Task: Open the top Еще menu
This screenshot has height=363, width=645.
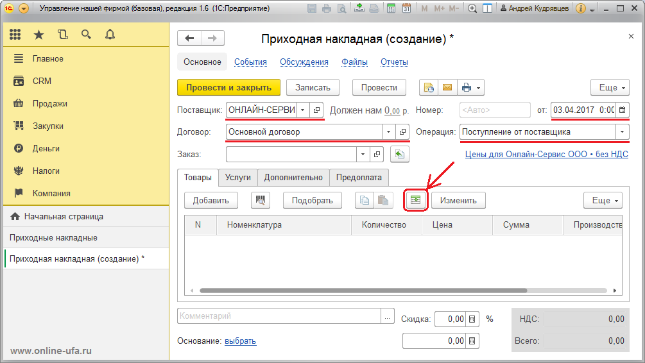Action: (610, 88)
